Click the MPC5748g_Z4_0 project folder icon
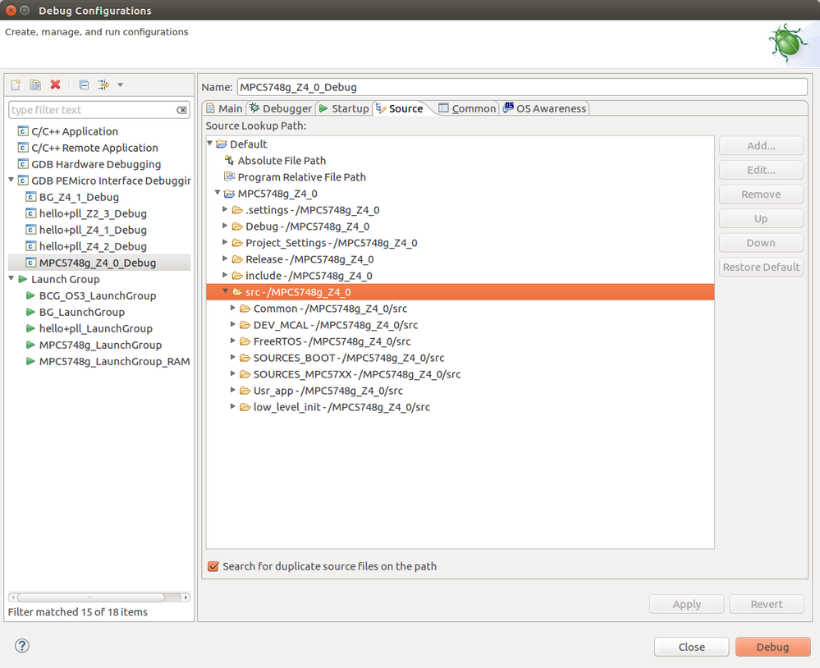820x668 pixels. tap(229, 194)
